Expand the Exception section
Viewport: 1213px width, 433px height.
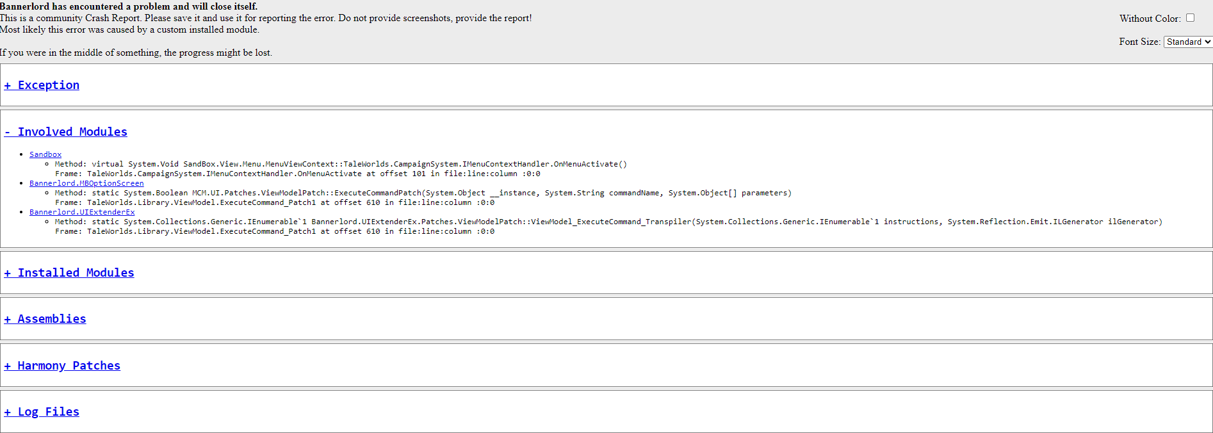(x=42, y=85)
